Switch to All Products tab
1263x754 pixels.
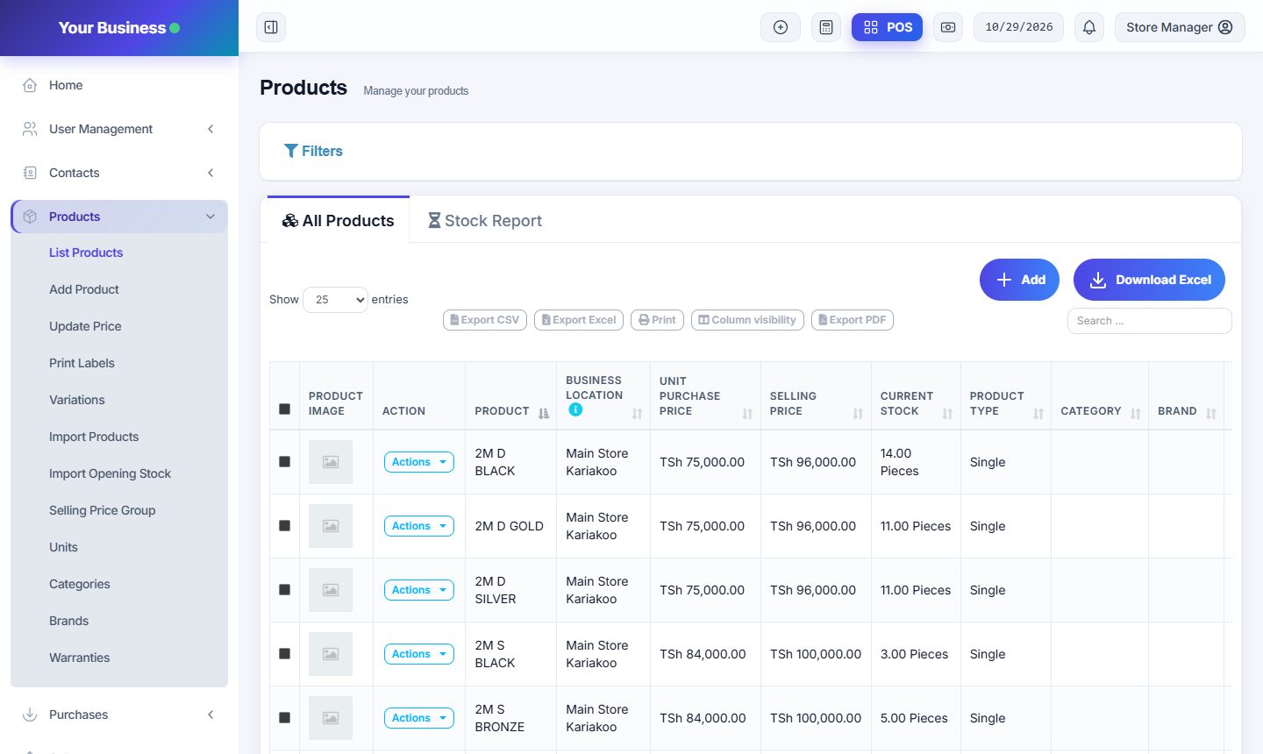click(338, 221)
